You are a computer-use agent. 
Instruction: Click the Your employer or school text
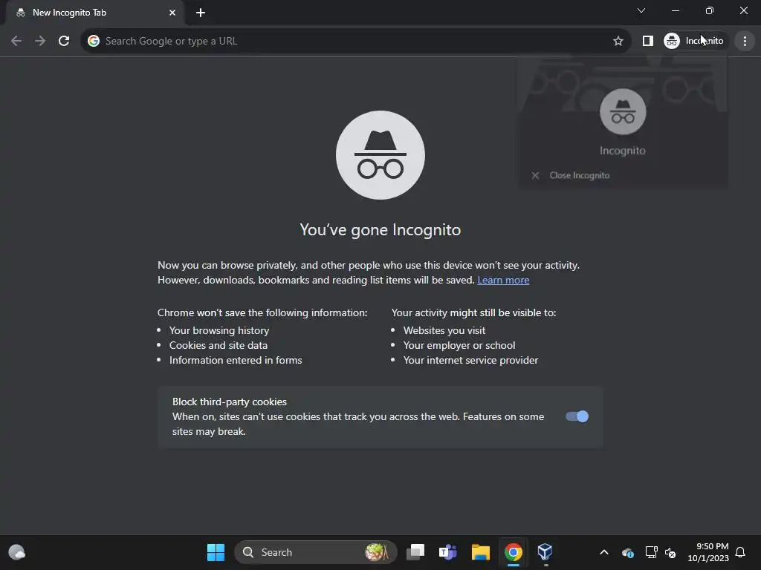459,346
